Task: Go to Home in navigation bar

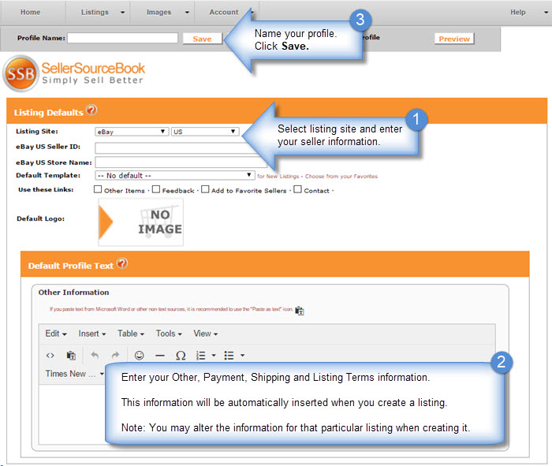Action: point(30,13)
